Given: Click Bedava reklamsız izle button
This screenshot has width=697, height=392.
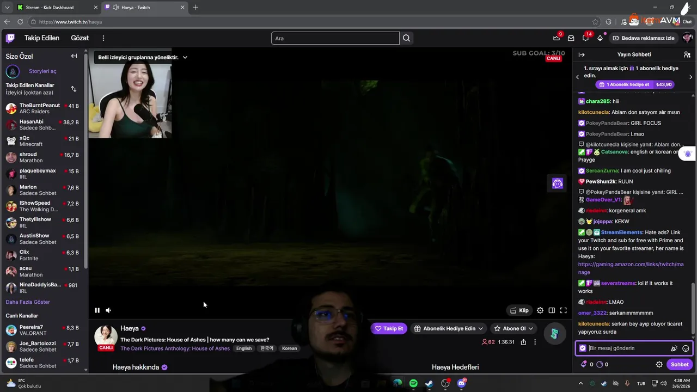Looking at the screenshot, I should [644, 38].
